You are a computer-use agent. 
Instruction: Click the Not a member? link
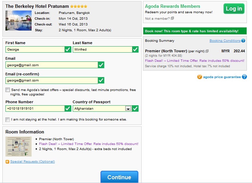click(x=157, y=18)
